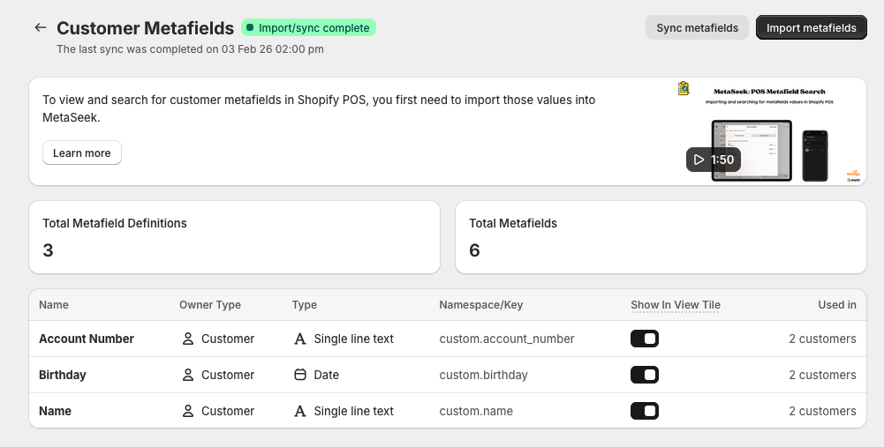The image size is (884, 447).
Task: Click the text type icon for Name row
Action: pyautogui.click(x=300, y=411)
